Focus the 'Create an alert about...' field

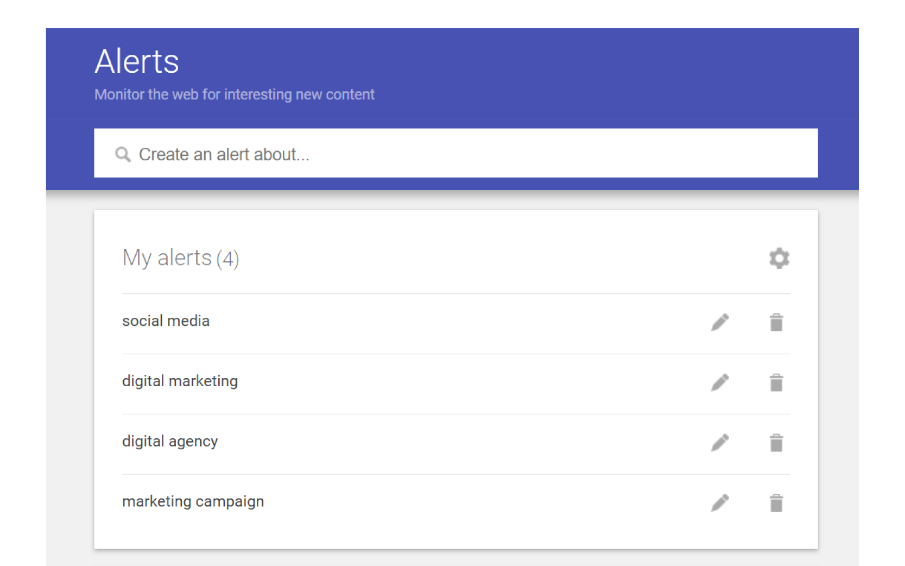point(456,153)
